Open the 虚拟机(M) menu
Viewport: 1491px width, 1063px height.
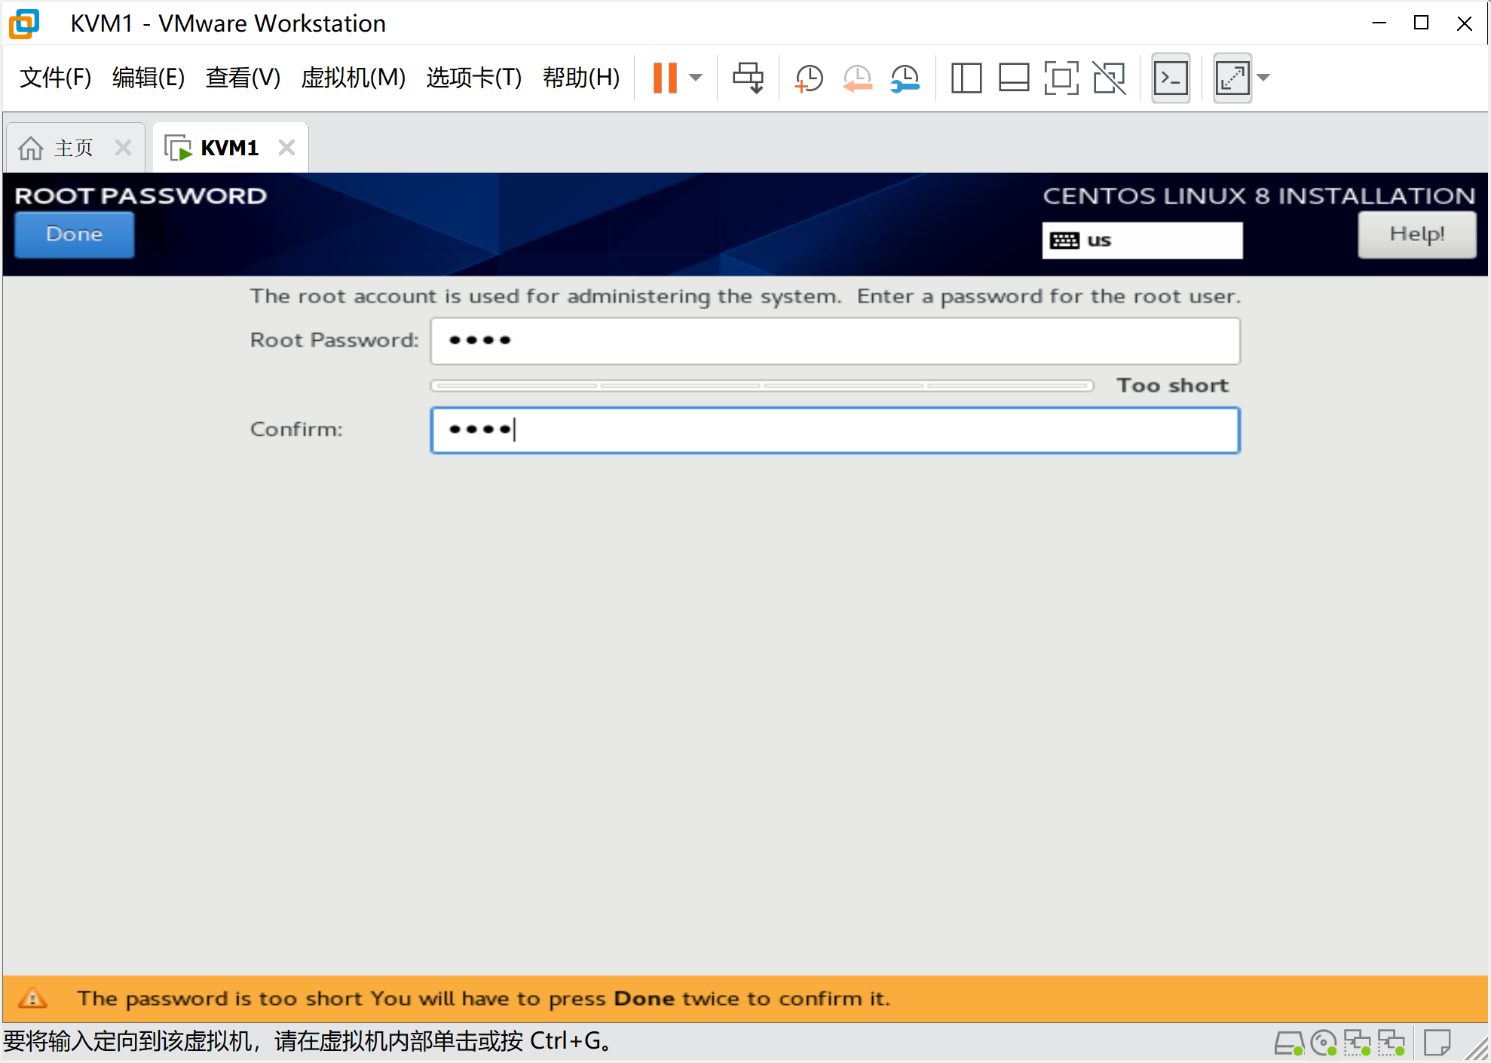pyautogui.click(x=353, y=78)
